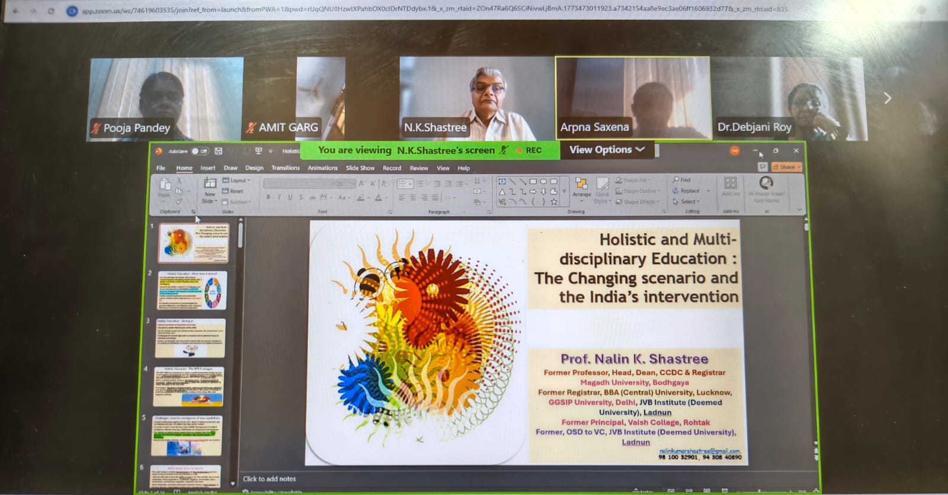This screenshot has width=948, height=495.
Task: Open the Shape Effects dropdown
Action: [x=637, y=202]
